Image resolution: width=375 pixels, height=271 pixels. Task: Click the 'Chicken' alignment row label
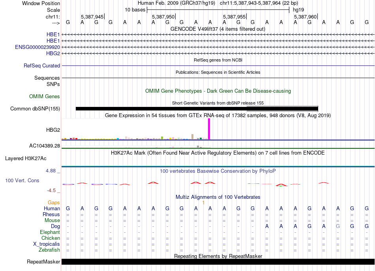[51, 238]
